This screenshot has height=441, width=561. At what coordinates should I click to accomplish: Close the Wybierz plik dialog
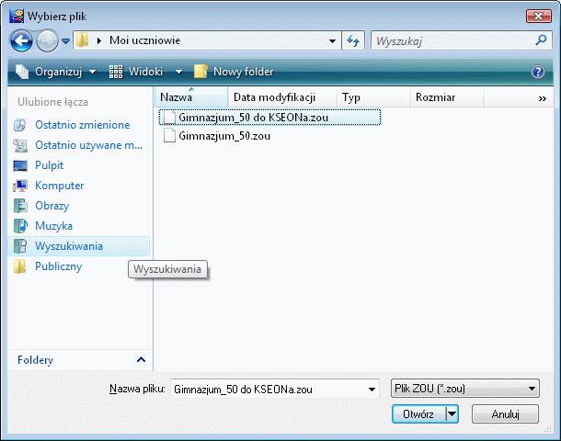538,16
